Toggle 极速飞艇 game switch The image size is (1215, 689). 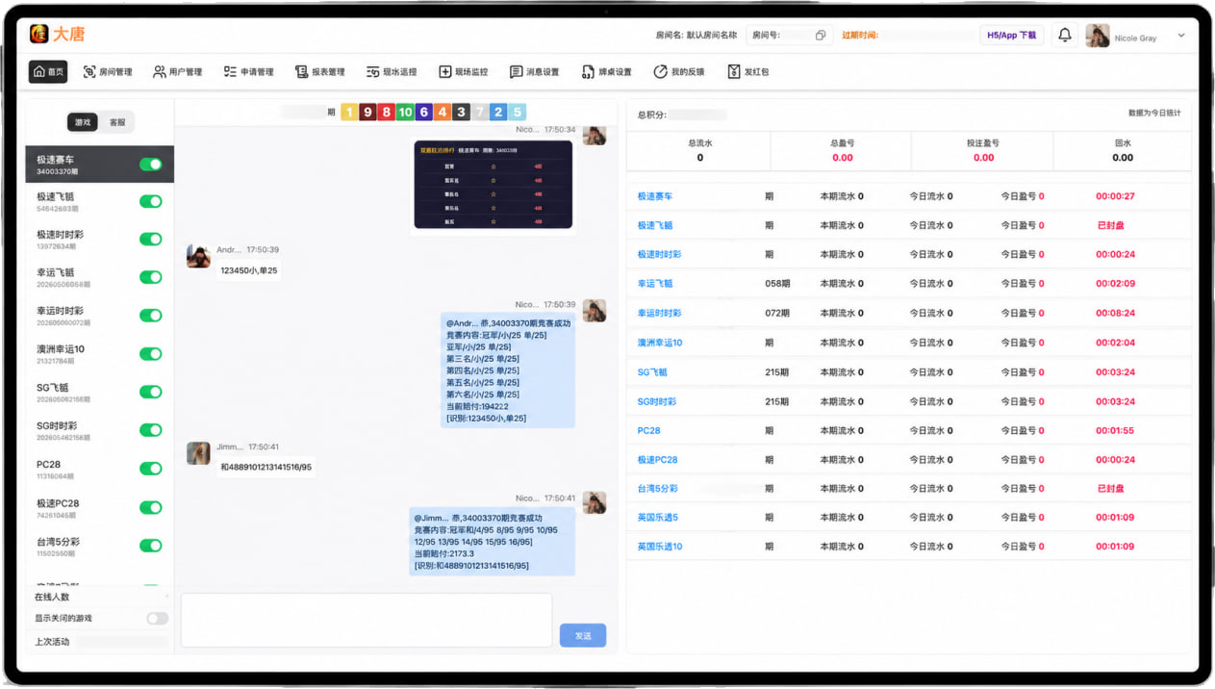(151, 202)
